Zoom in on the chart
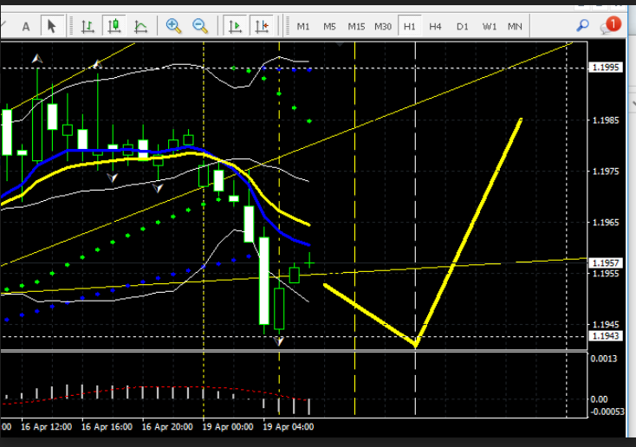Image resolution: width=636 pixels, height=447 pixels. (x=174, y=26)
